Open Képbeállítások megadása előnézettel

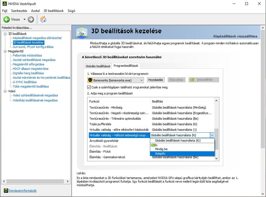coord(37,38)
